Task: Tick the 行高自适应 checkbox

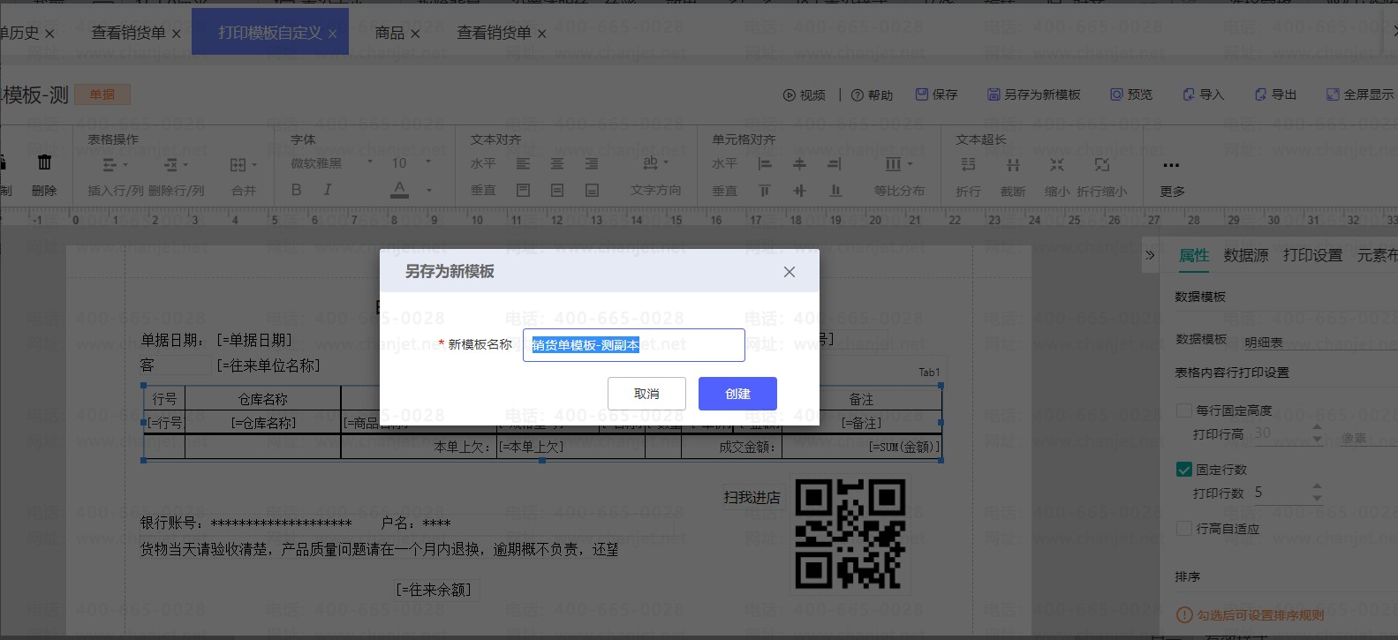Action: pyautogui.click(x=1184, y=529)
